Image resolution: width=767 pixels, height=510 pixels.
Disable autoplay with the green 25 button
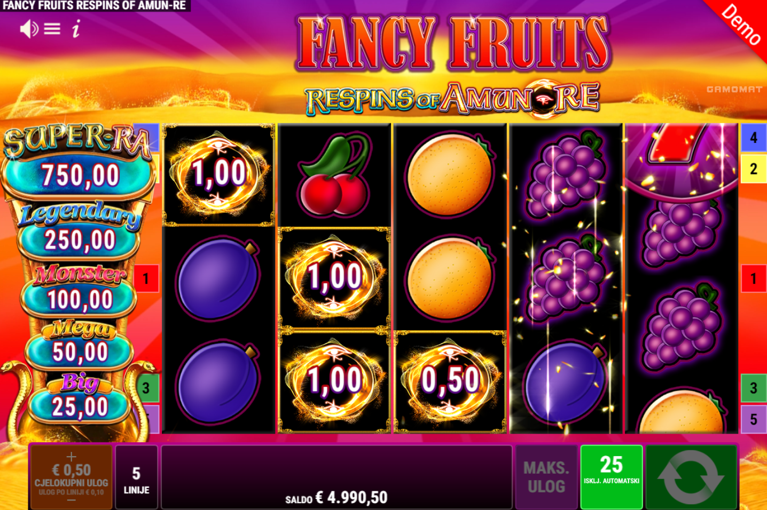click(612, 477)
